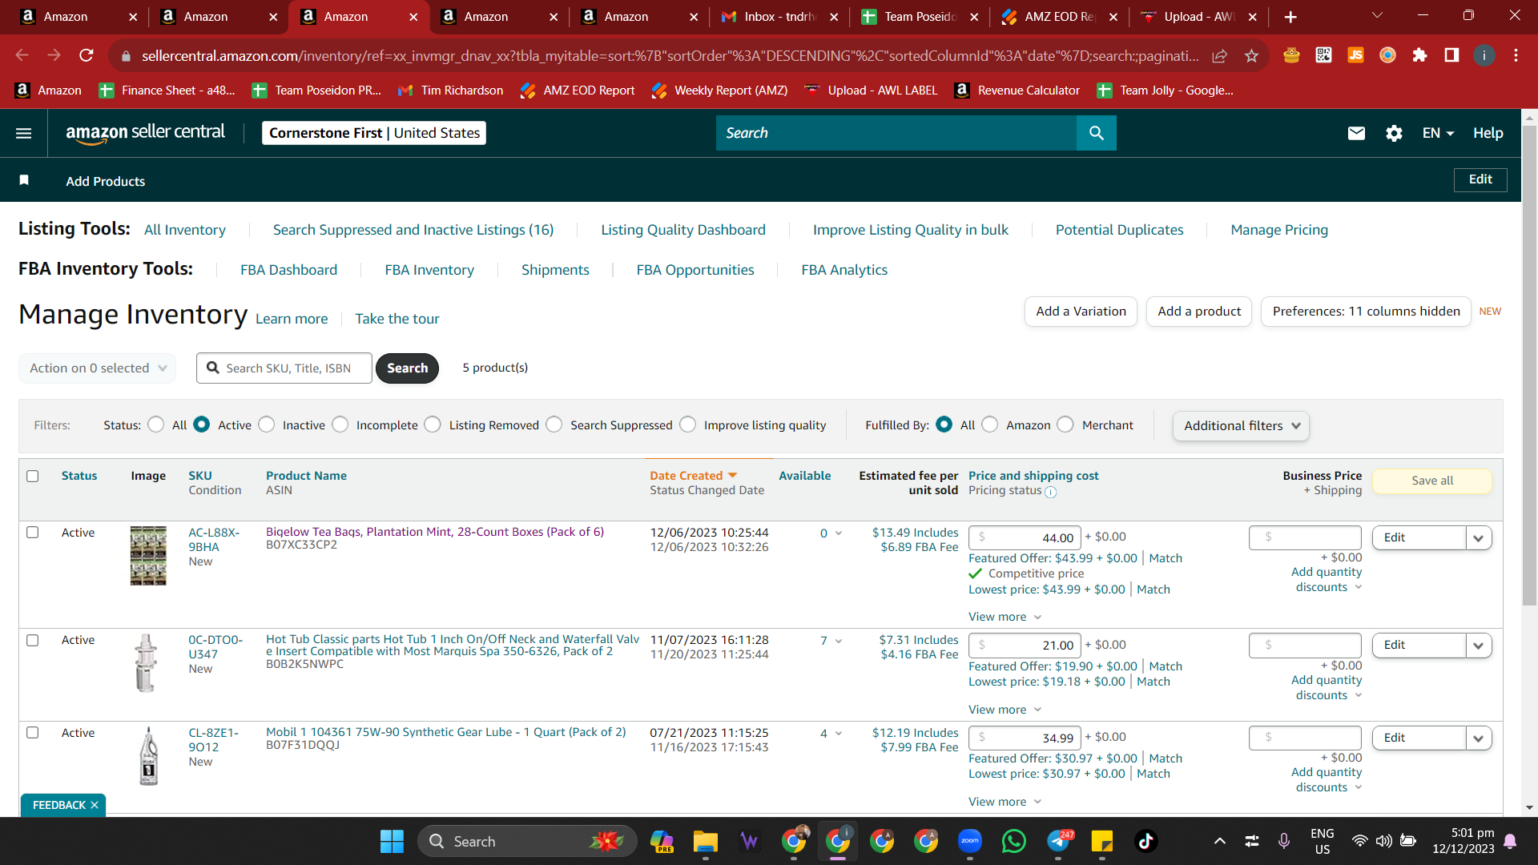1538x865 pixels.
Task: Click the Search SKU, Title, ISBN field
Action: coord(284,368)
